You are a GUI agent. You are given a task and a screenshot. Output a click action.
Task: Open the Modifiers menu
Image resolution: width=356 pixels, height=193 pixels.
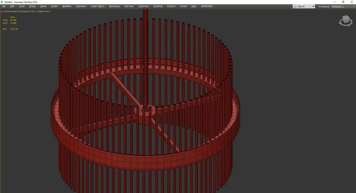pyautogui.click(x=67, y=6)
